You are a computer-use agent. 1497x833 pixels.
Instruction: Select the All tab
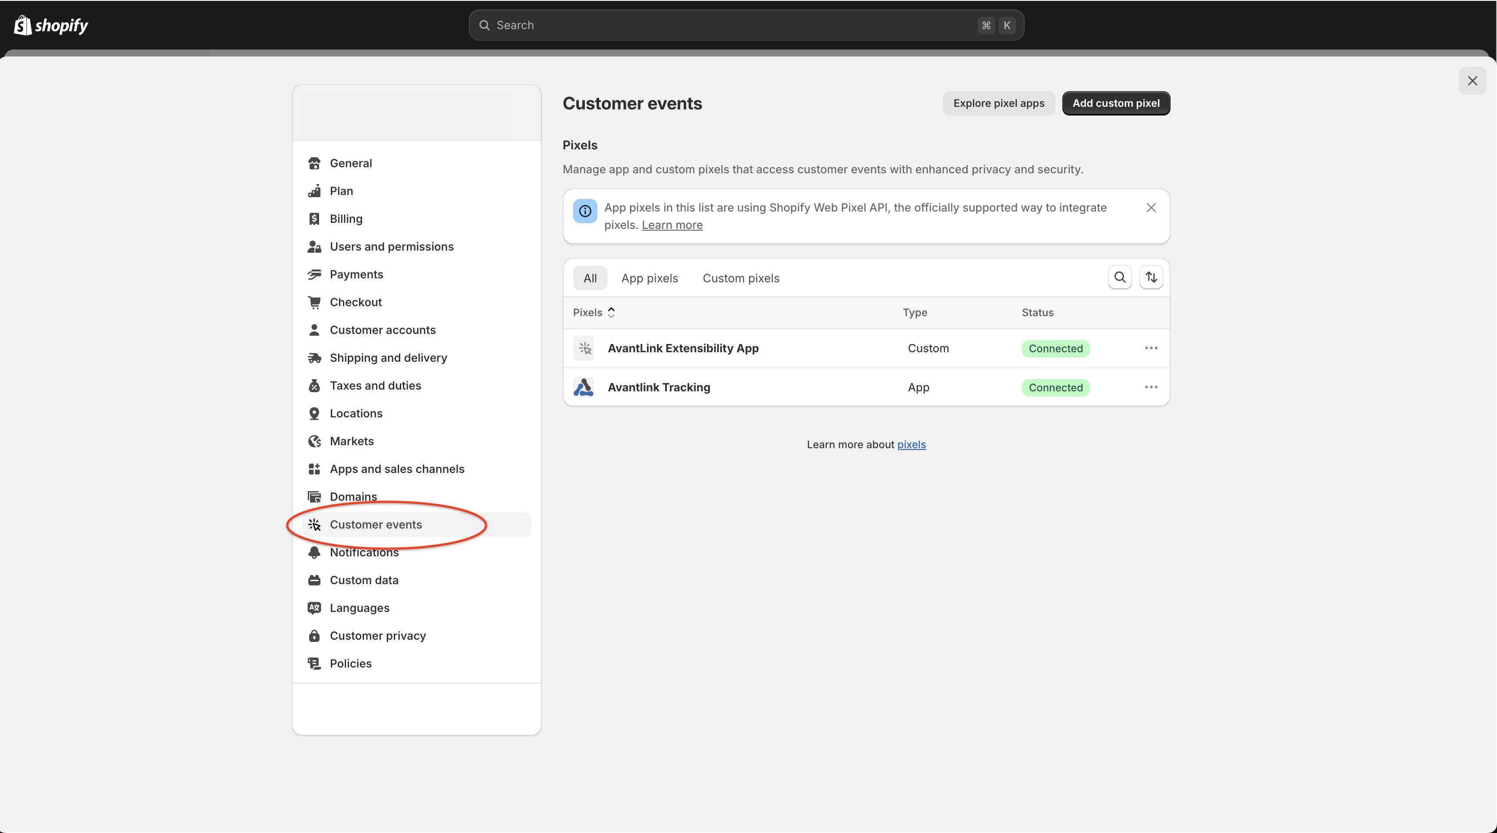590,278
